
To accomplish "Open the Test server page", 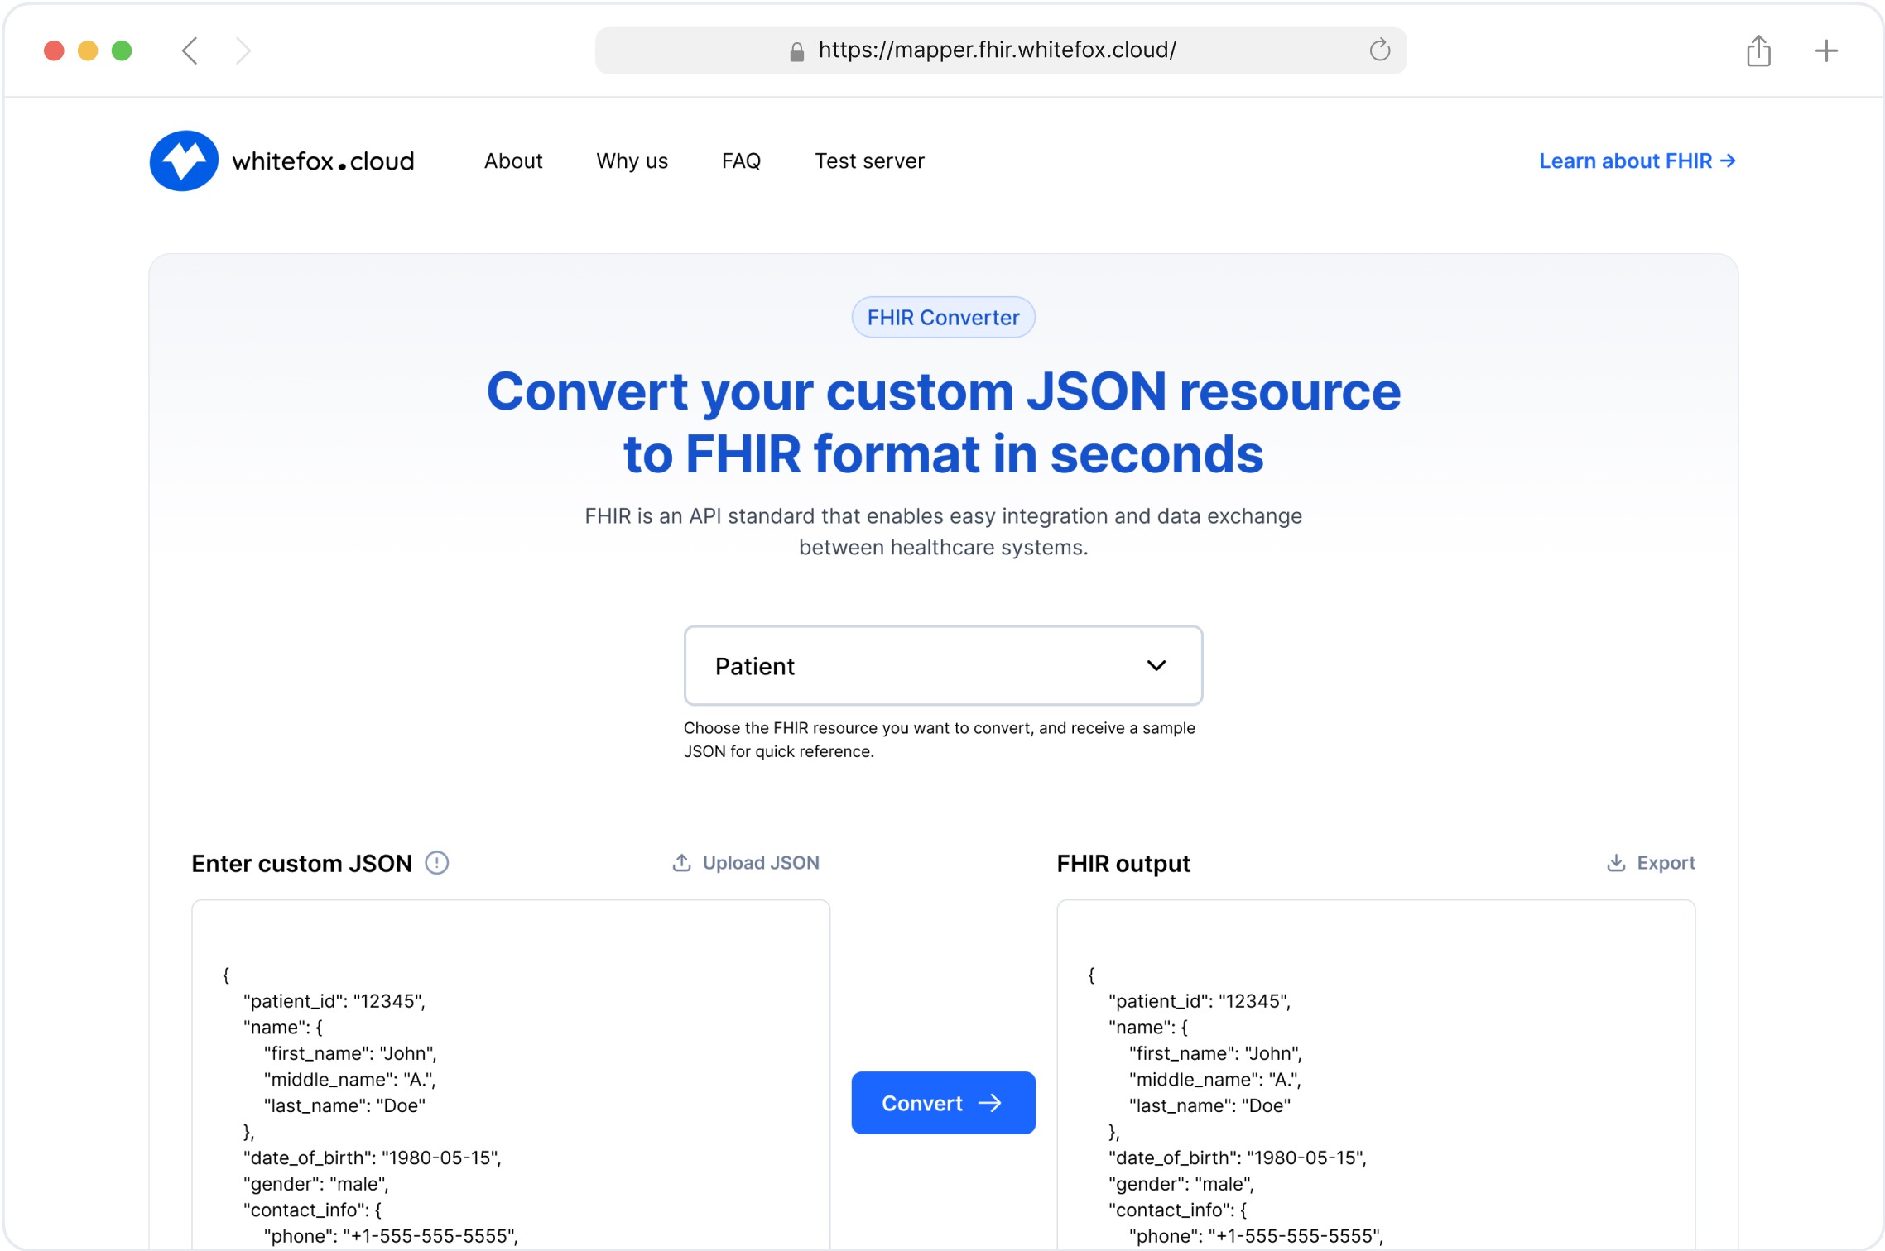I will tap(869, 161).
